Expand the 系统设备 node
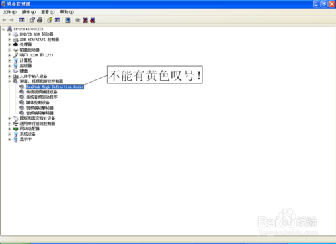Viewport: 336px width, 244px height. click(9, 134)
